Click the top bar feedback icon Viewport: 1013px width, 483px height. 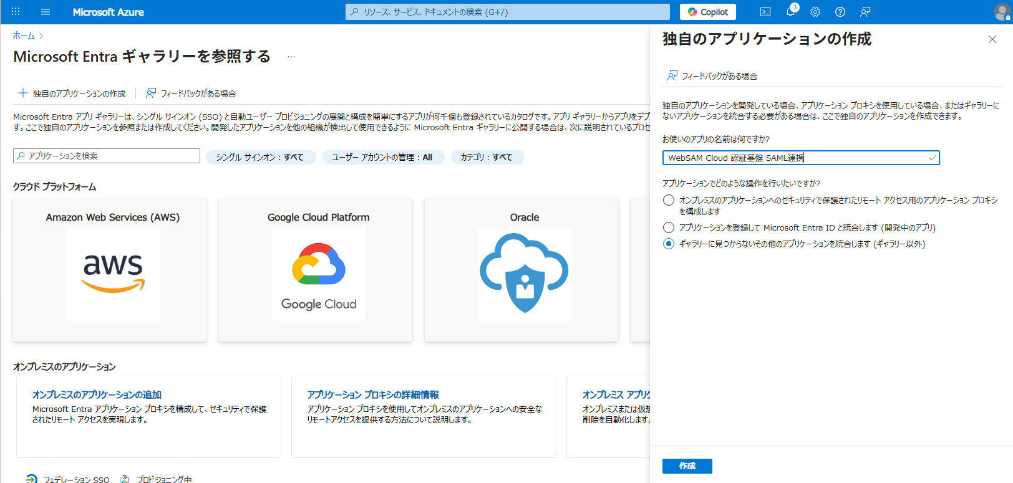click(865, 12)
